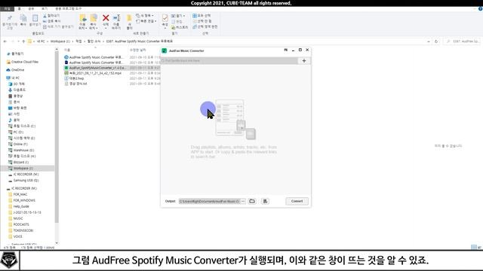Select Creative Cloud Files in sidebar
The width and height of the screenshot is (483, 271).
(25, 62)
